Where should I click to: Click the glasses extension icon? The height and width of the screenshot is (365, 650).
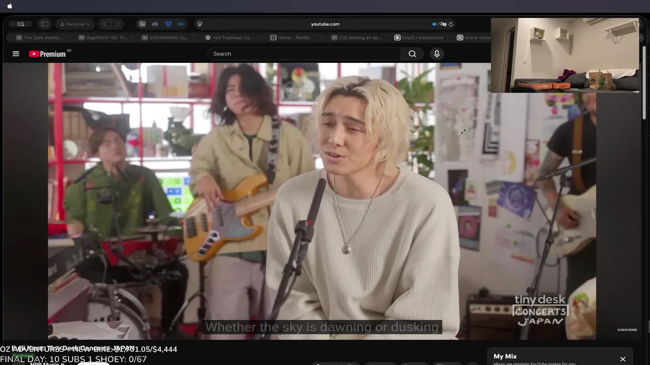click(x=155, y=24)
